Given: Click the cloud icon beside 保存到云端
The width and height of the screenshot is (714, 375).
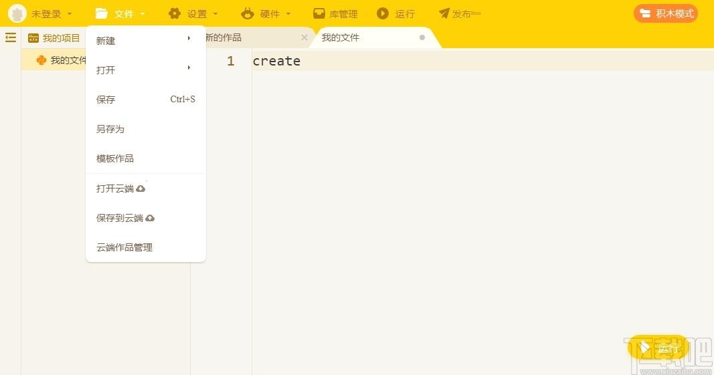Looking at the screenshot, I should pyautogui.click(x=150, y=218).
